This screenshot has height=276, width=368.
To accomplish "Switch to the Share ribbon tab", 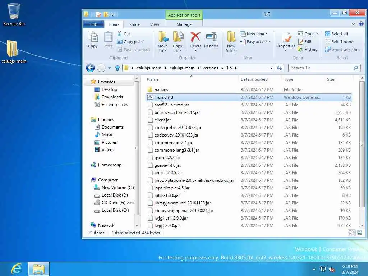I will [x=134, y=24].
